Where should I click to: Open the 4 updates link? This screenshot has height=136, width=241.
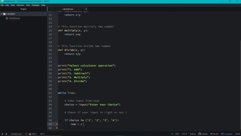pyautogui.click(x=228, y=134)
